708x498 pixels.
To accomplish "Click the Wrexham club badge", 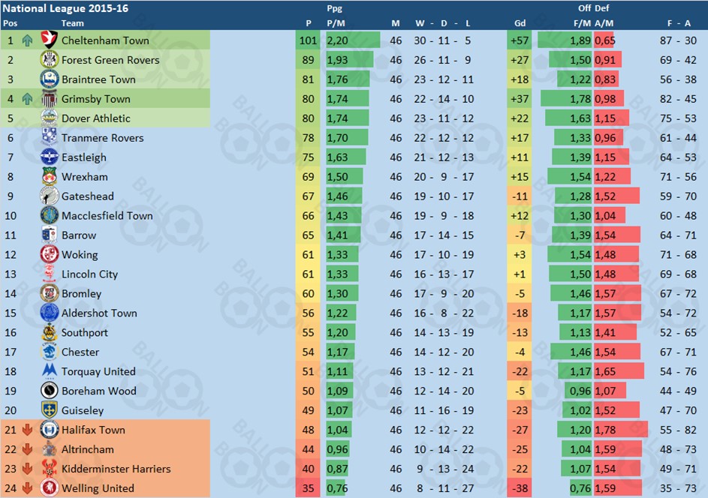I will (x=49, y=176).
